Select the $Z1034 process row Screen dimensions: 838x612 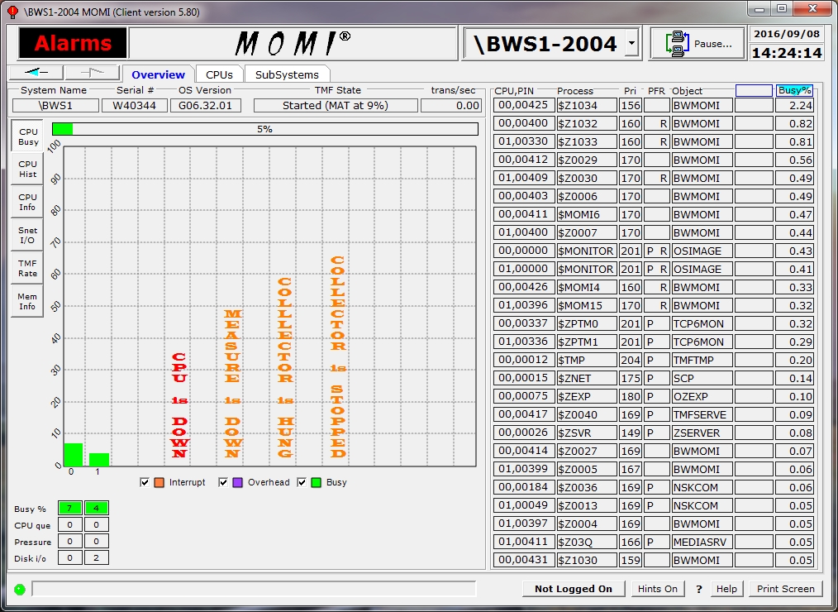click(586, 105)
